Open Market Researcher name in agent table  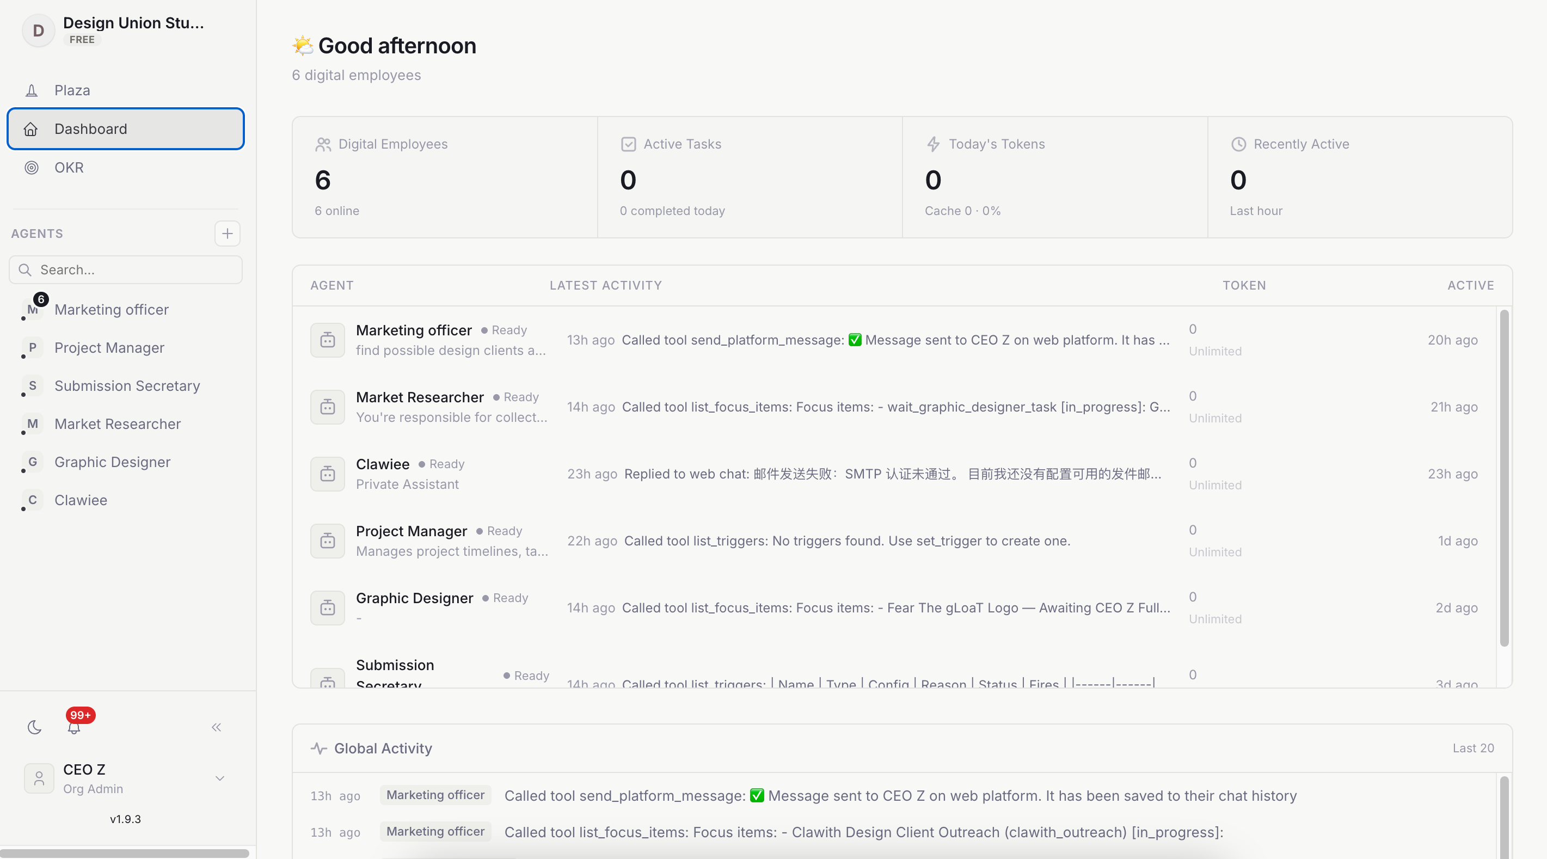(x=420, y=397)
